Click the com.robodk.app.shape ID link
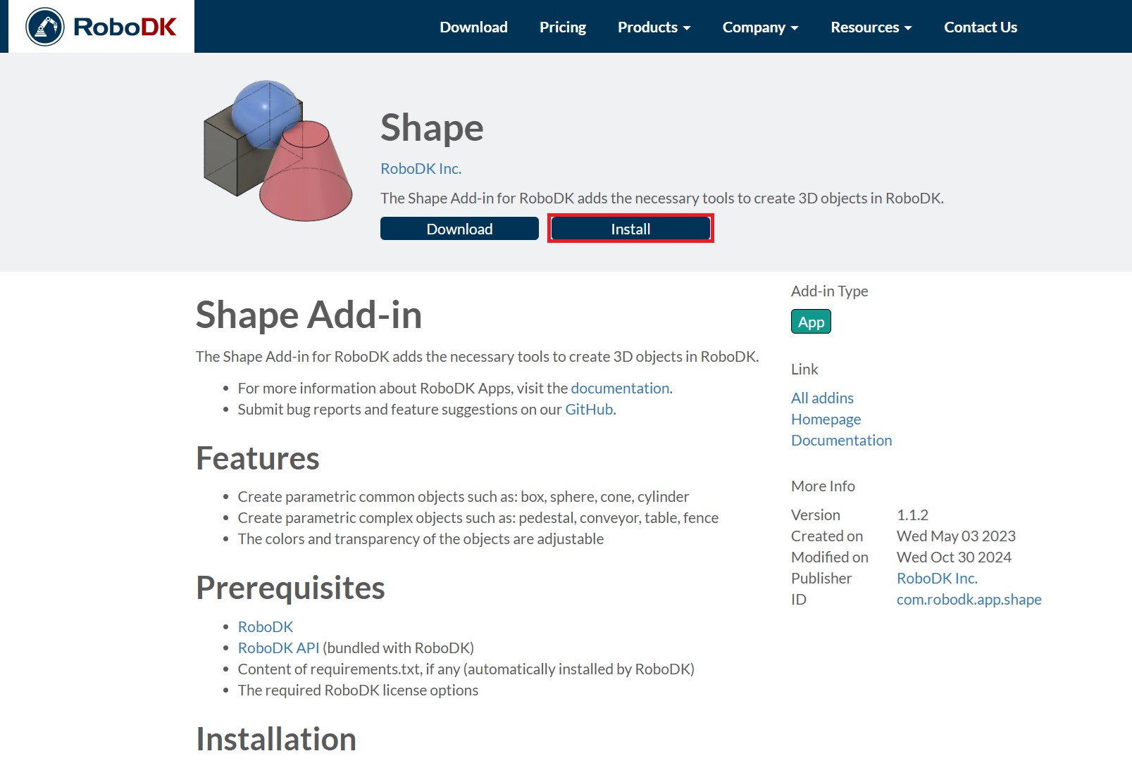The image size is (1132, 763). coord(969,599)
